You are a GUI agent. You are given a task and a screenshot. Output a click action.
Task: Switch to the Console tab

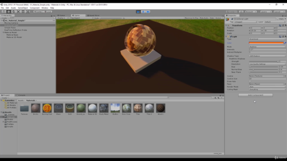coord(21,95)
